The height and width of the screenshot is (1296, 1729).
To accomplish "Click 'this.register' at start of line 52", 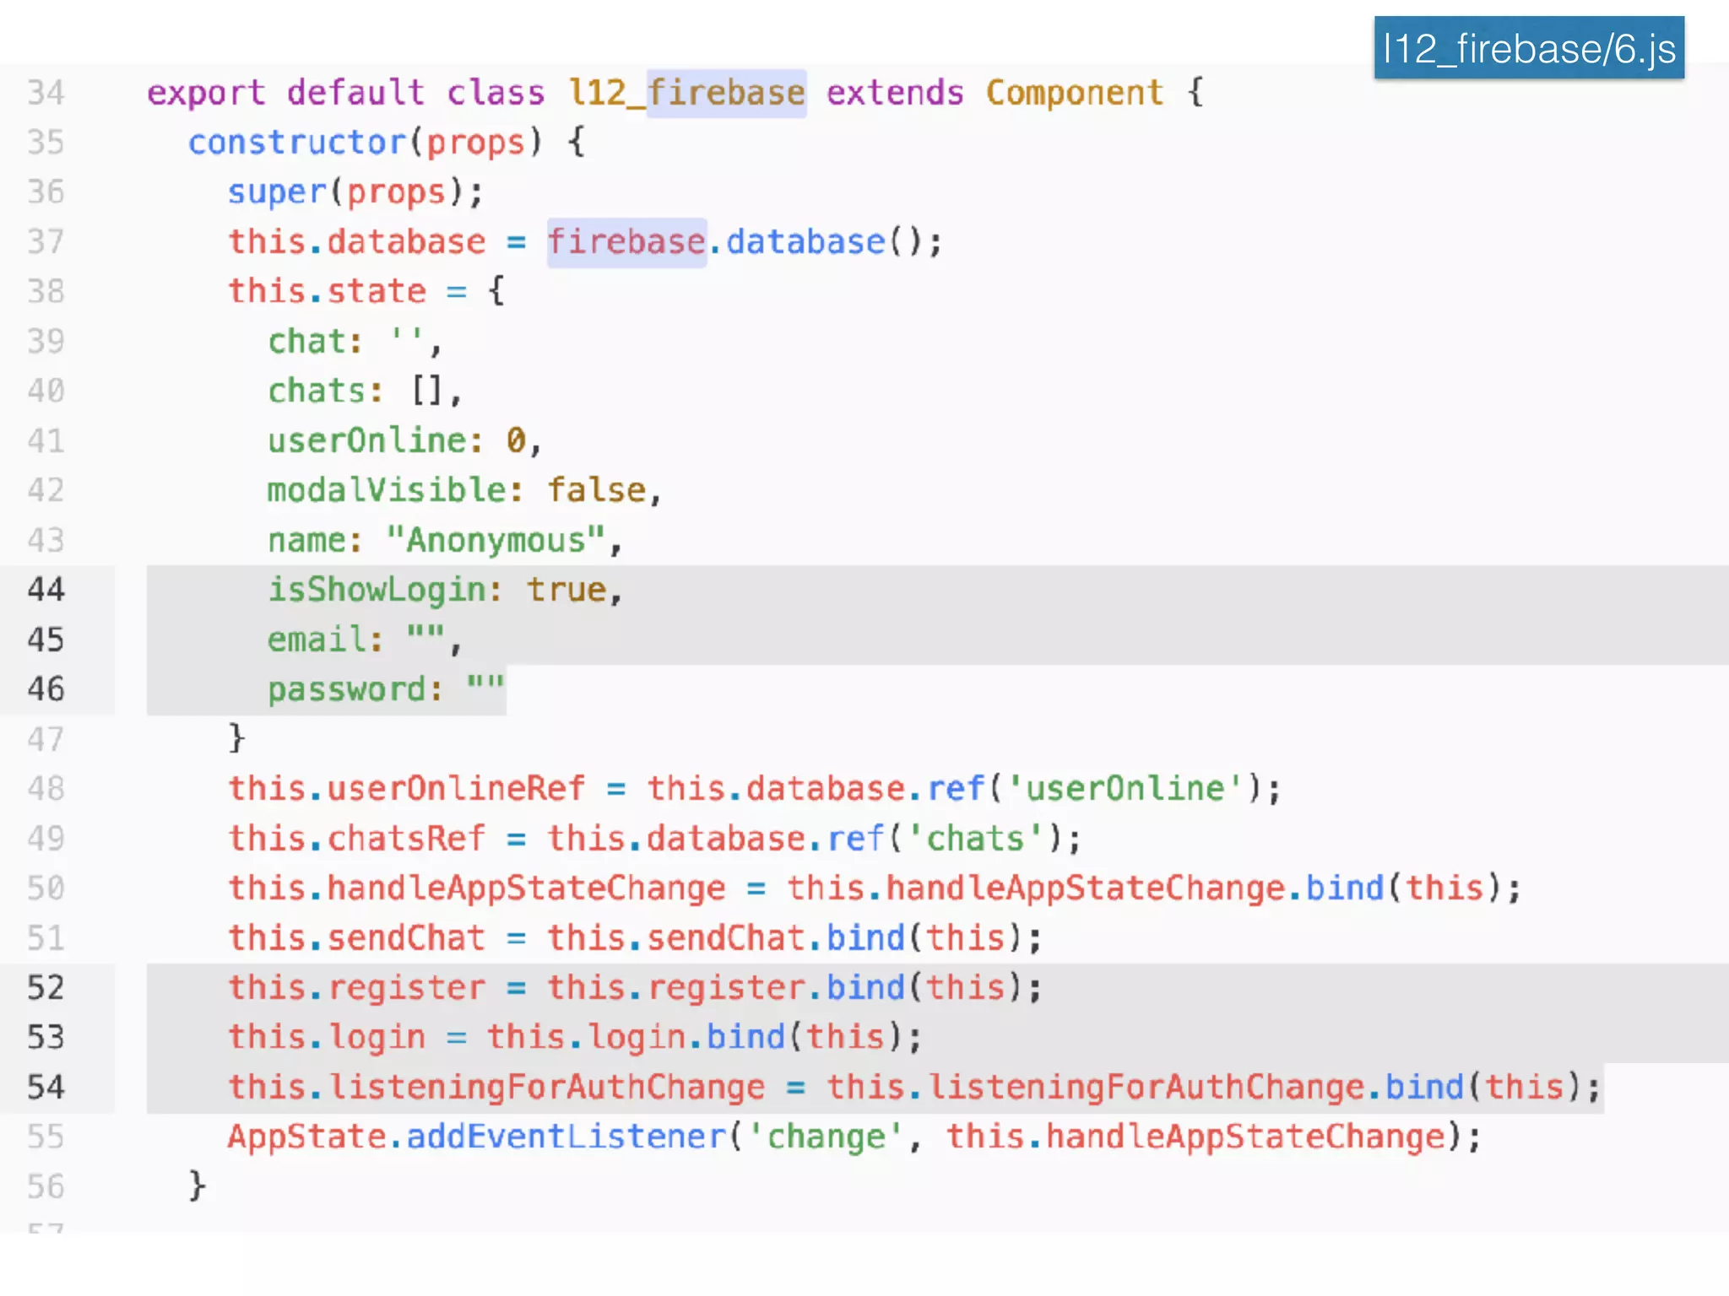I will [356, 988].
